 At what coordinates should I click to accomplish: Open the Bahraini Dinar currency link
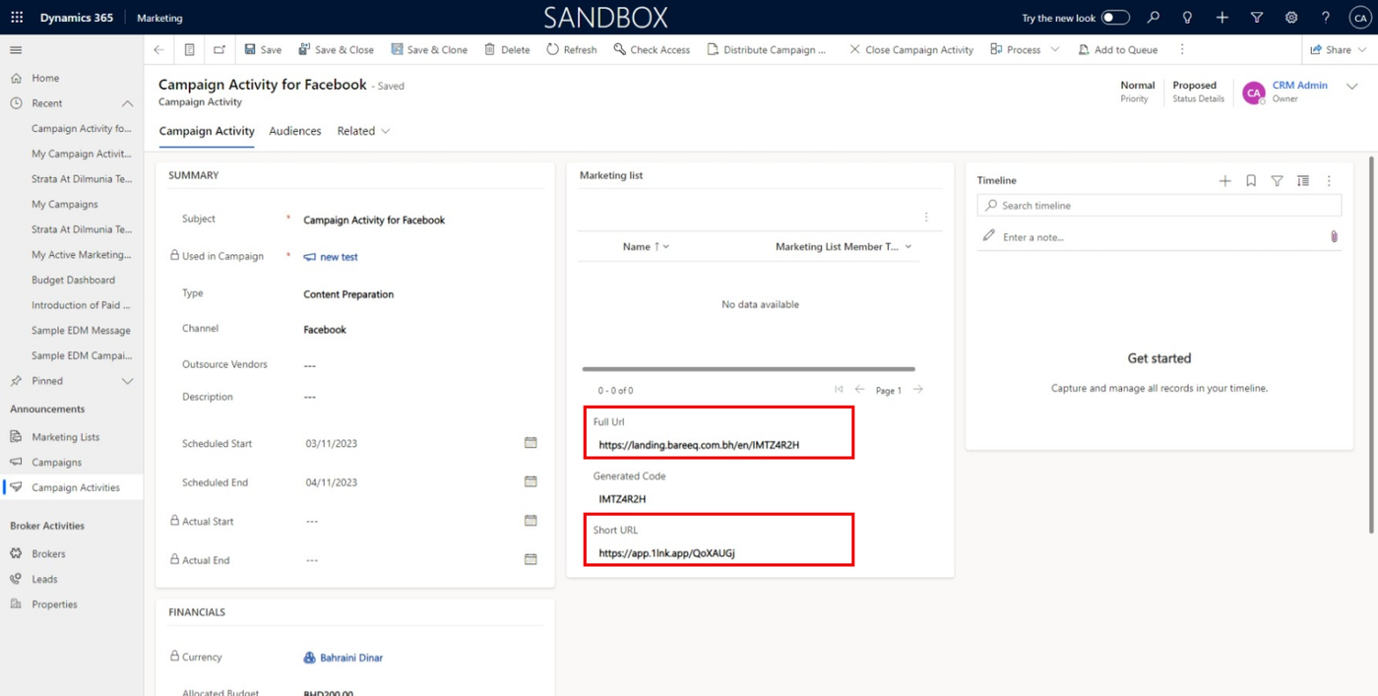click(351, 658)
